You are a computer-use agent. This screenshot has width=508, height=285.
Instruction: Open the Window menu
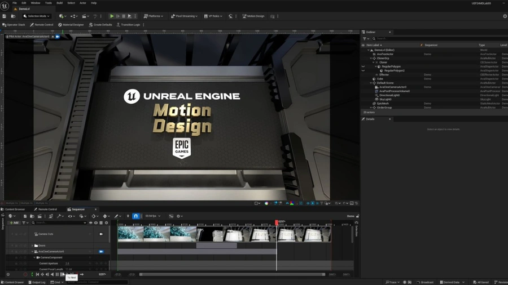[36, 3]
